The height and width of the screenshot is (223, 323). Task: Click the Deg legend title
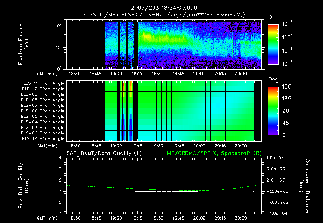coord(273,80)
